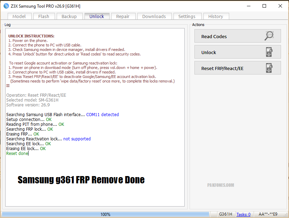Open the Model tab
This screenshot has width=289, height=218.
click(19, 16)
